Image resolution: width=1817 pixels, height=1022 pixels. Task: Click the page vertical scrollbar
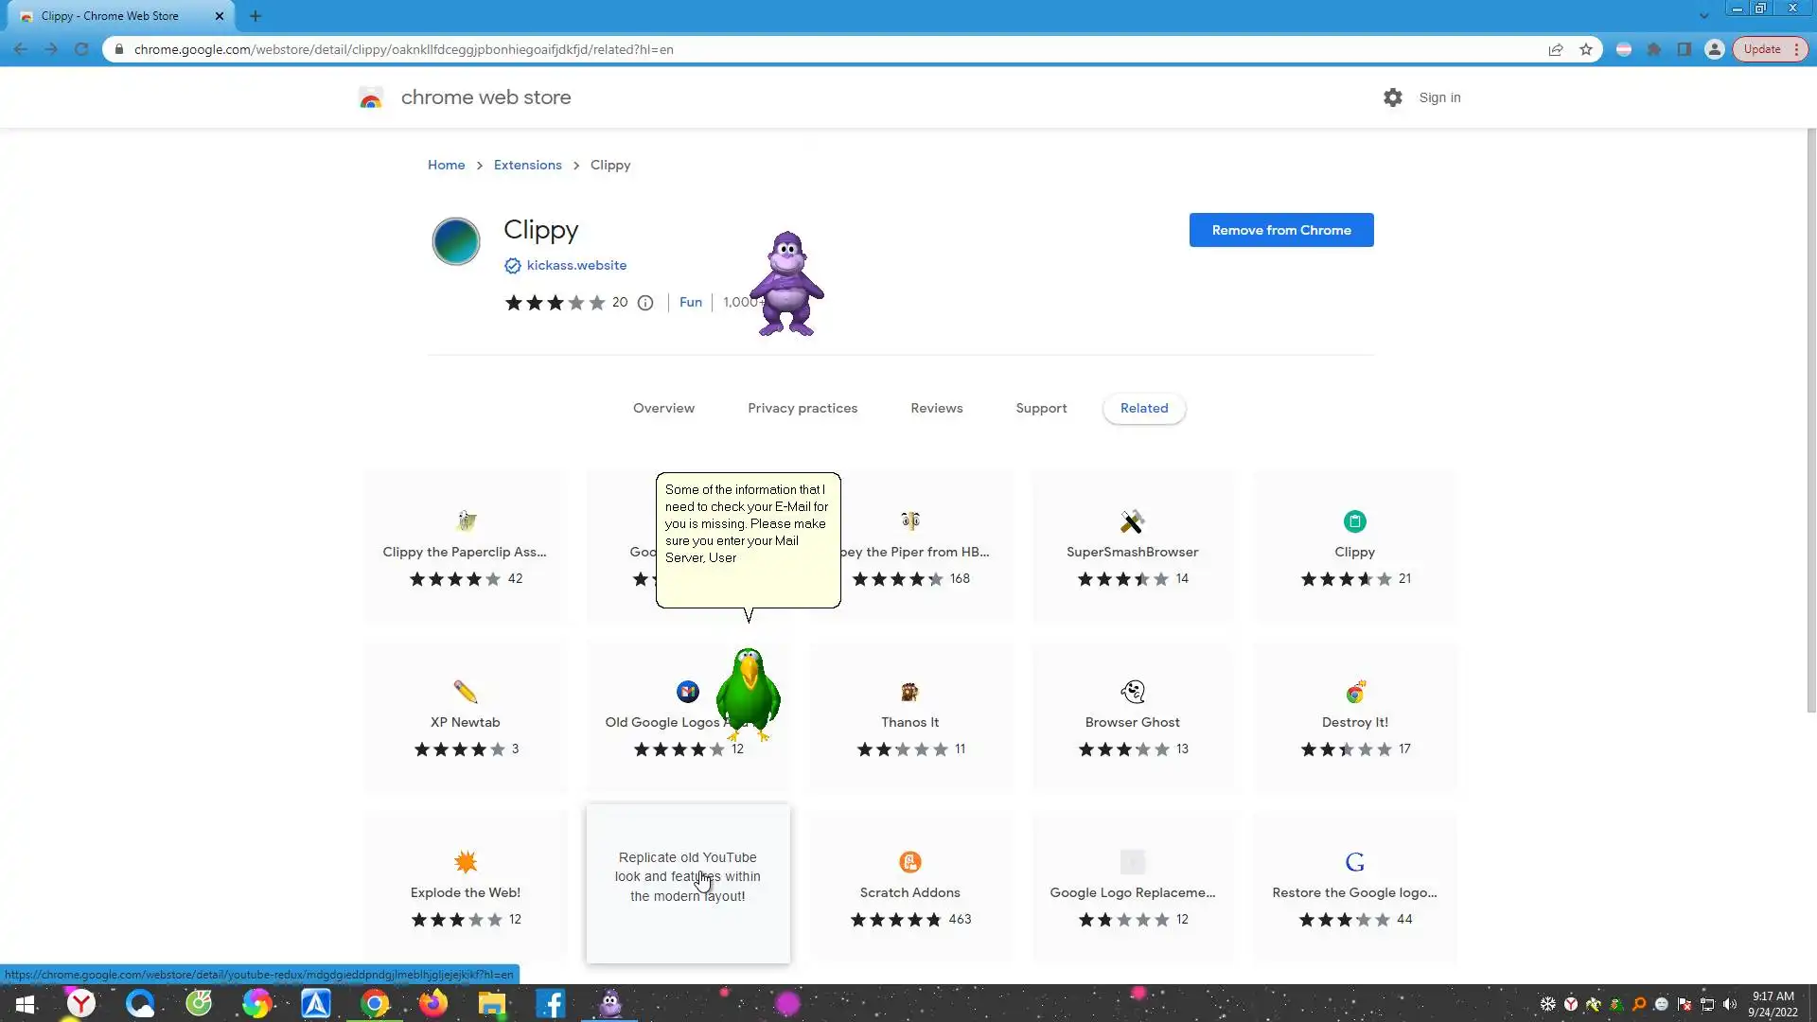1811,421
